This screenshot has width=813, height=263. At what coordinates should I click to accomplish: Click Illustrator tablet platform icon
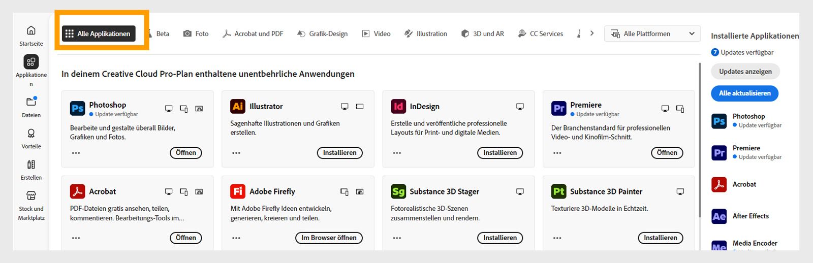[x=360, y=107]
